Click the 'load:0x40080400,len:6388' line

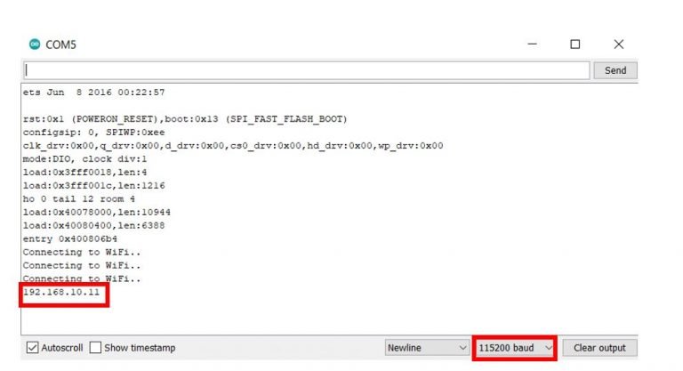(x=93, y=225)
